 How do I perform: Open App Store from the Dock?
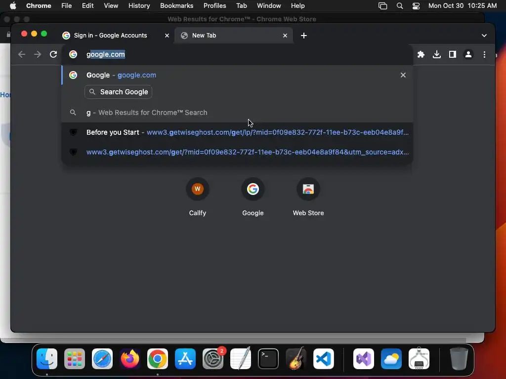click(185, 359)
